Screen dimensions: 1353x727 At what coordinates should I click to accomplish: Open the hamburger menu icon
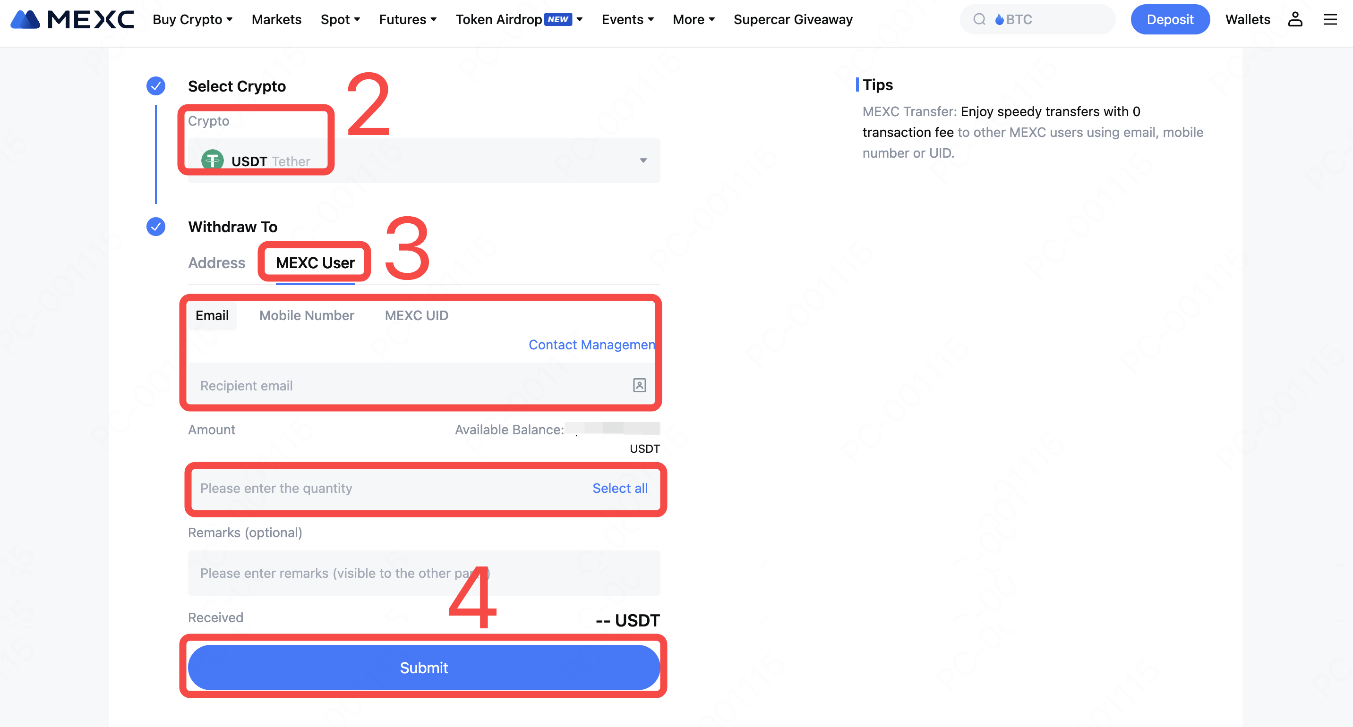click(x=1330, y=19)
